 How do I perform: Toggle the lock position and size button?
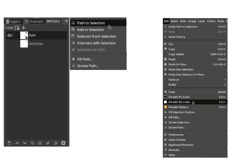(24, 28)
